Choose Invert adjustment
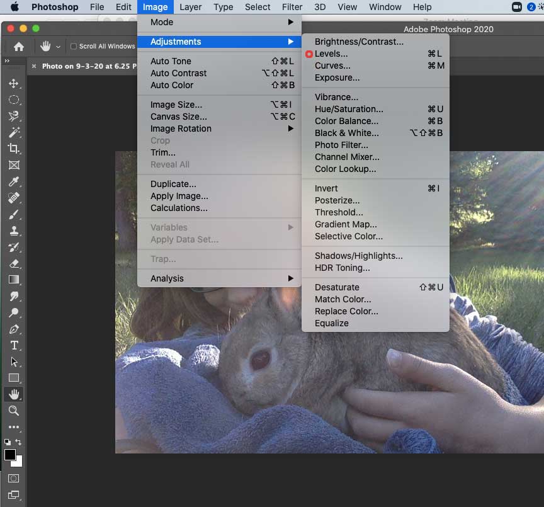Viewport: 544px width, 507px height. tap(375, 188)
